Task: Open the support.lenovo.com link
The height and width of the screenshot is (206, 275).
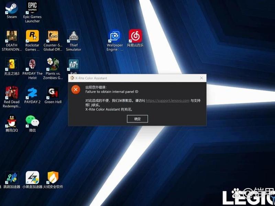Action: (167, 101)
